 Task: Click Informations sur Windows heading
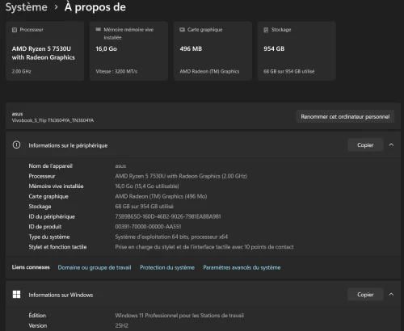[61, 295]
